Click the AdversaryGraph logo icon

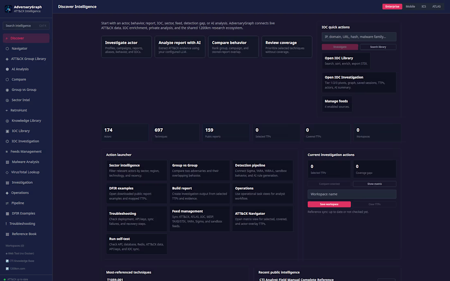click(8, 9)
